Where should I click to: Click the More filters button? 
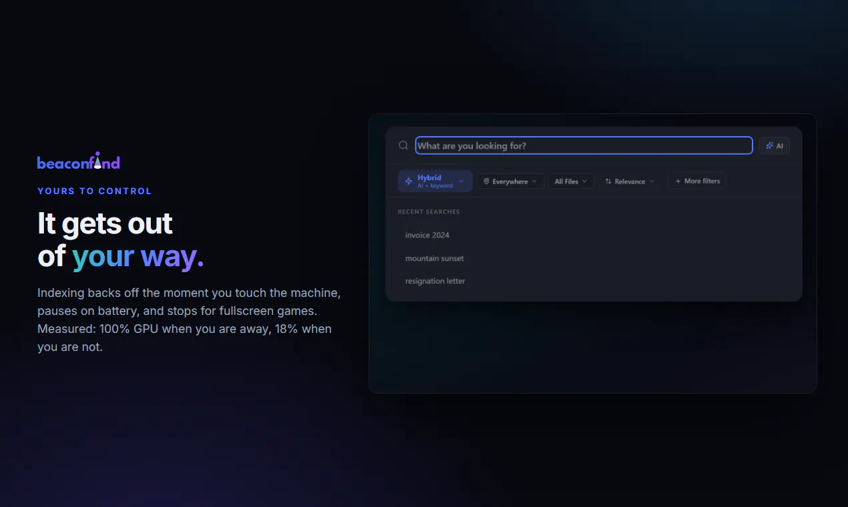(697, 181)
